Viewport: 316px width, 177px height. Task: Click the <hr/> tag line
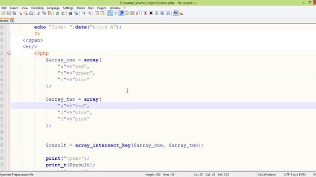click(30, 47)
